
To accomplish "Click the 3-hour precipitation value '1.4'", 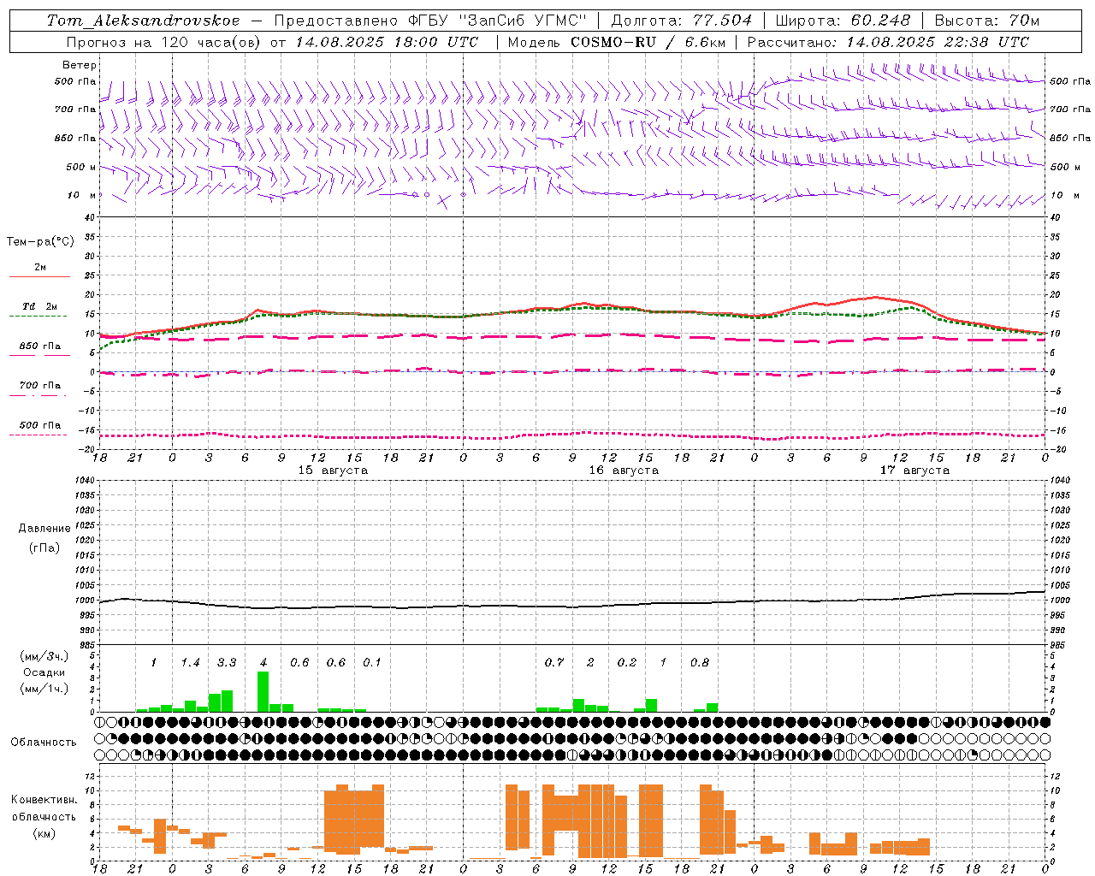I will [190, 663].
